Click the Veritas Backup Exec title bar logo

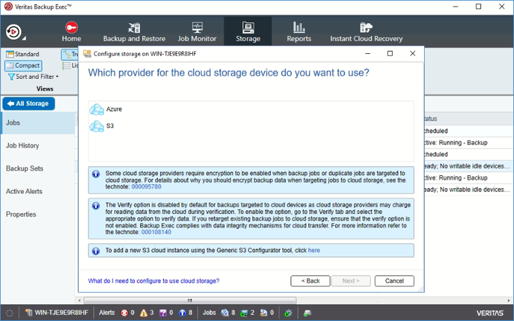click(8, 6)
